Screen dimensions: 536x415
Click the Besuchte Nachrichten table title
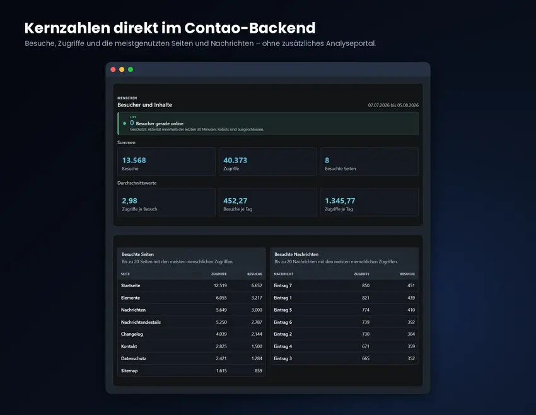click(296, 254)
